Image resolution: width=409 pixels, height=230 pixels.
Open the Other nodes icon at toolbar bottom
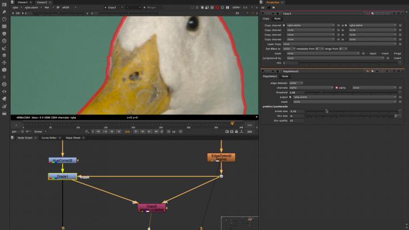click(4, 114)
